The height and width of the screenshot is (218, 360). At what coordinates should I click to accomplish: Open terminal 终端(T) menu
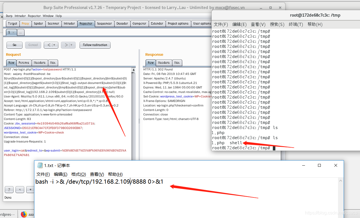[x=296, y=25]
